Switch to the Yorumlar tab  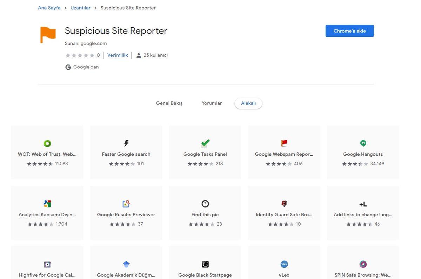[212, 103]
